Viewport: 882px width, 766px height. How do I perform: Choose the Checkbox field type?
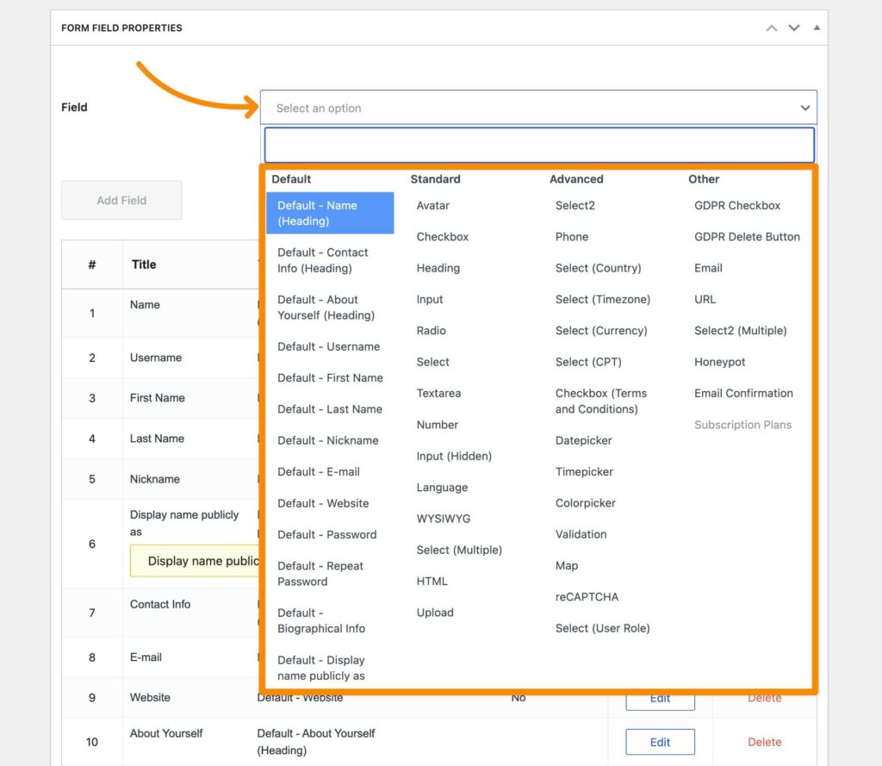click(442, 237)
